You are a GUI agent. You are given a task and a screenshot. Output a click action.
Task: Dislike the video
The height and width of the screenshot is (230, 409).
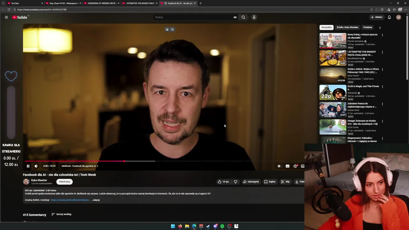pyautogui.click(x=235, y=182)
